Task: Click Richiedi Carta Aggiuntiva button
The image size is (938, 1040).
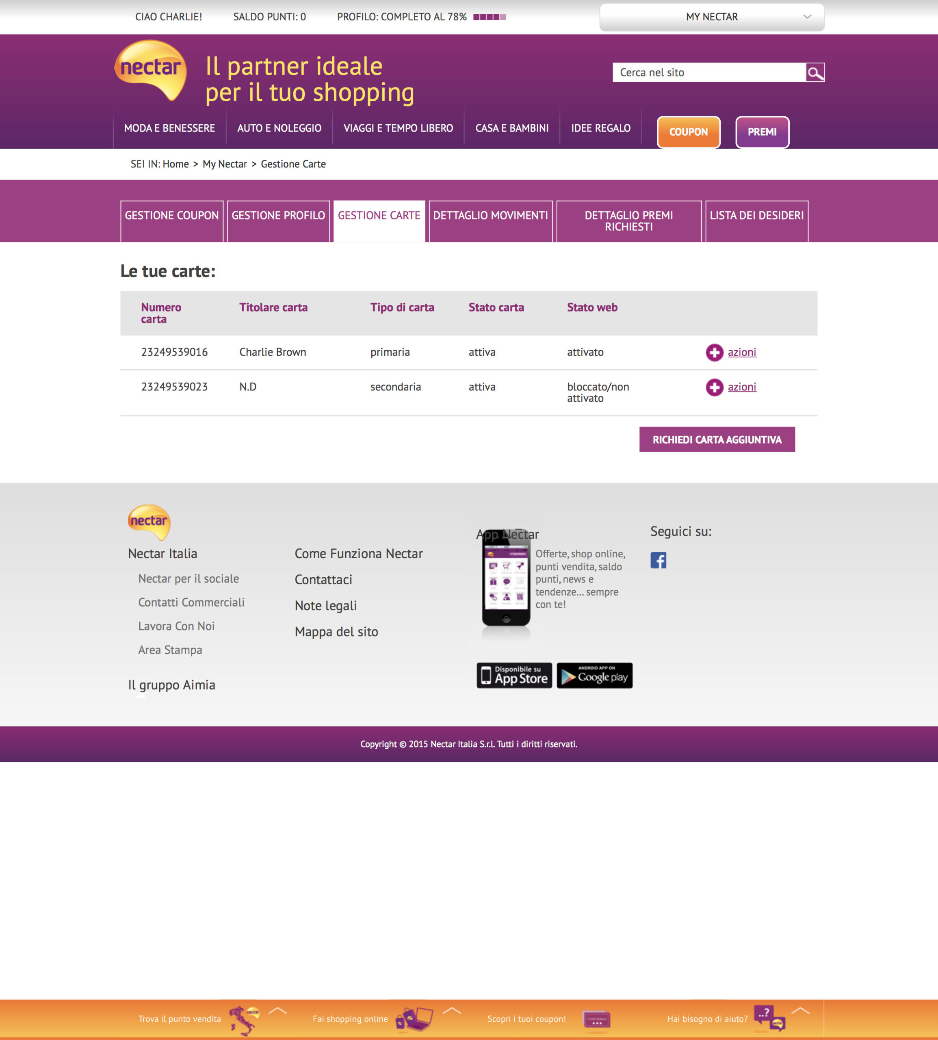Action: tap(717, 440)
